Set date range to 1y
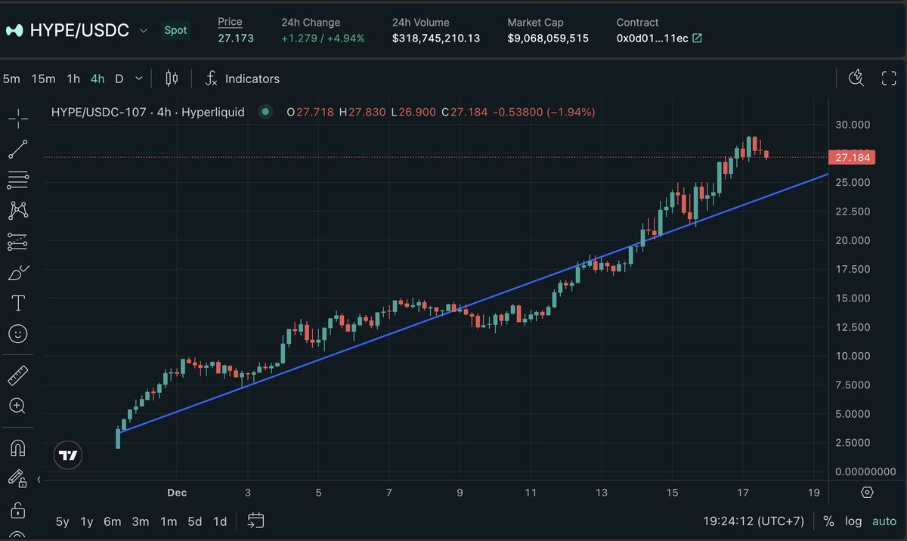This screenshot has height=541, width=907. (87, 521)
